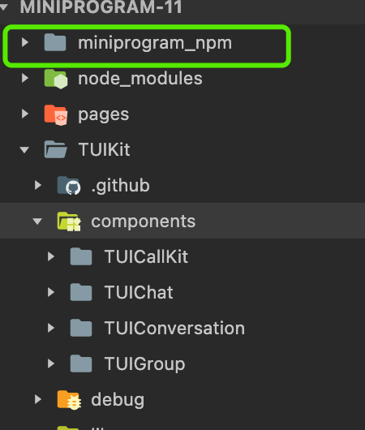Select the pages folder label
The width and height of the screenshot is (365, 430).
[103, 115]
